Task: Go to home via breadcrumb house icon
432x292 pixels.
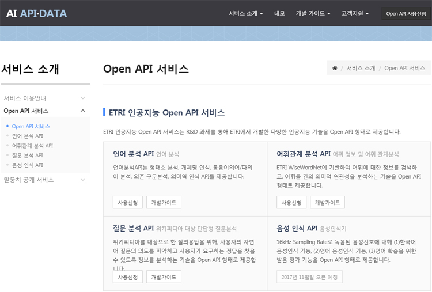Action: point(335,68)
